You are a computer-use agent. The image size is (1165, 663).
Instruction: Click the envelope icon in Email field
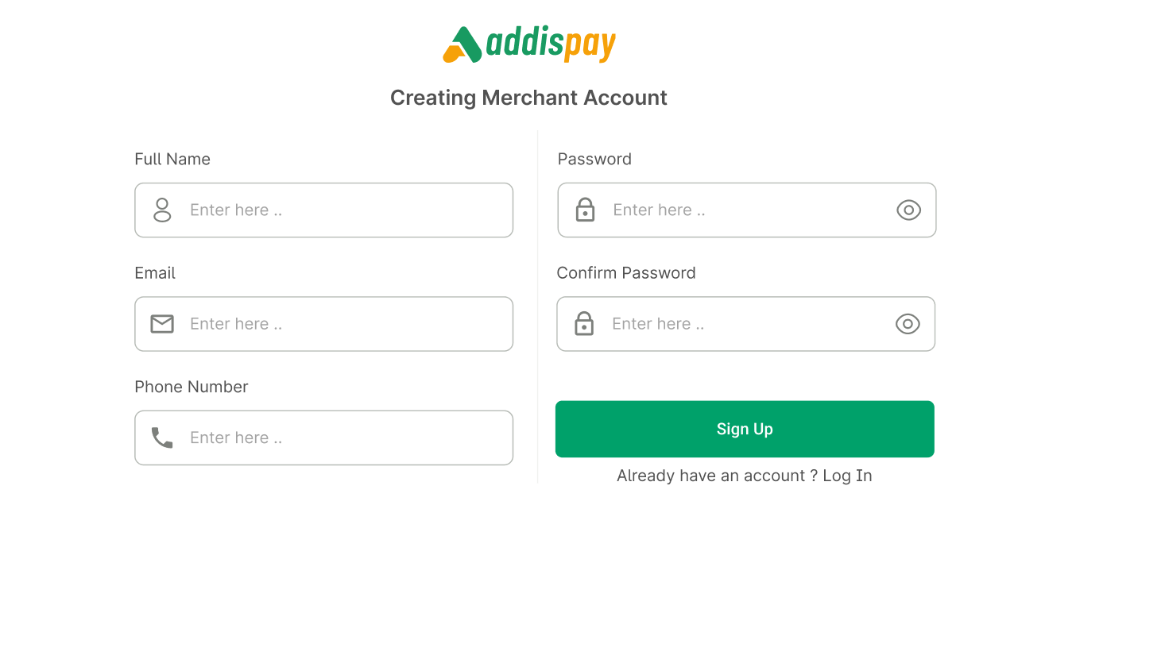(162, 324)
